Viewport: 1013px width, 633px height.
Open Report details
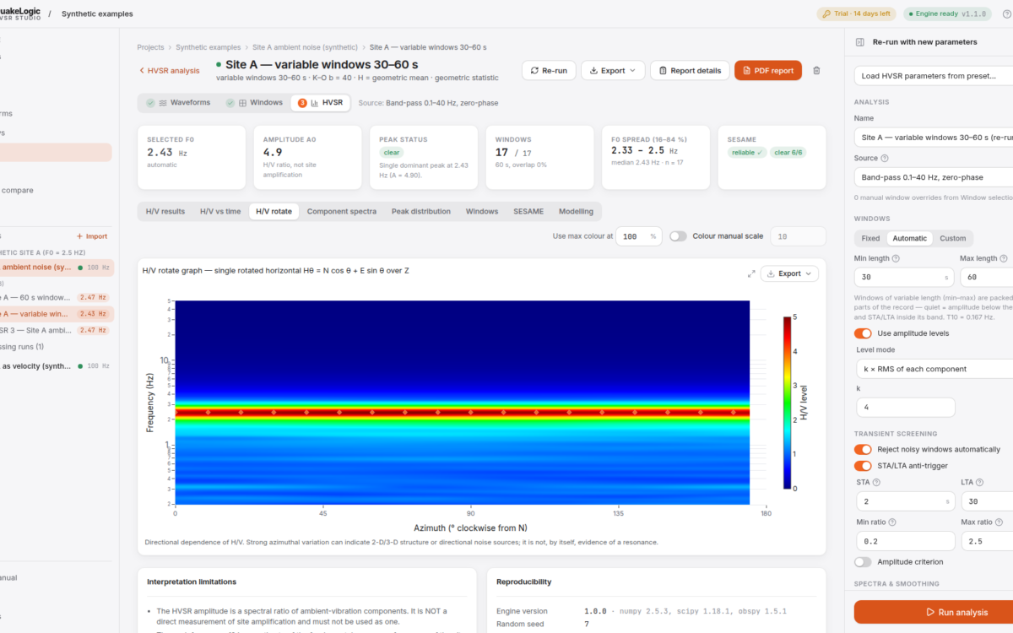(x=690, y=71)
